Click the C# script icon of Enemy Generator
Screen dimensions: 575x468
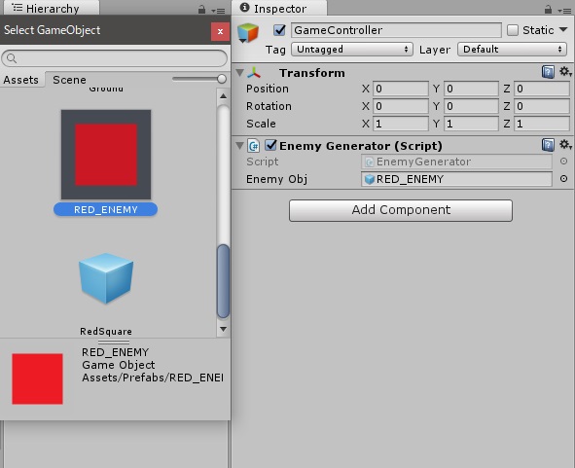[x=254, y=146]
